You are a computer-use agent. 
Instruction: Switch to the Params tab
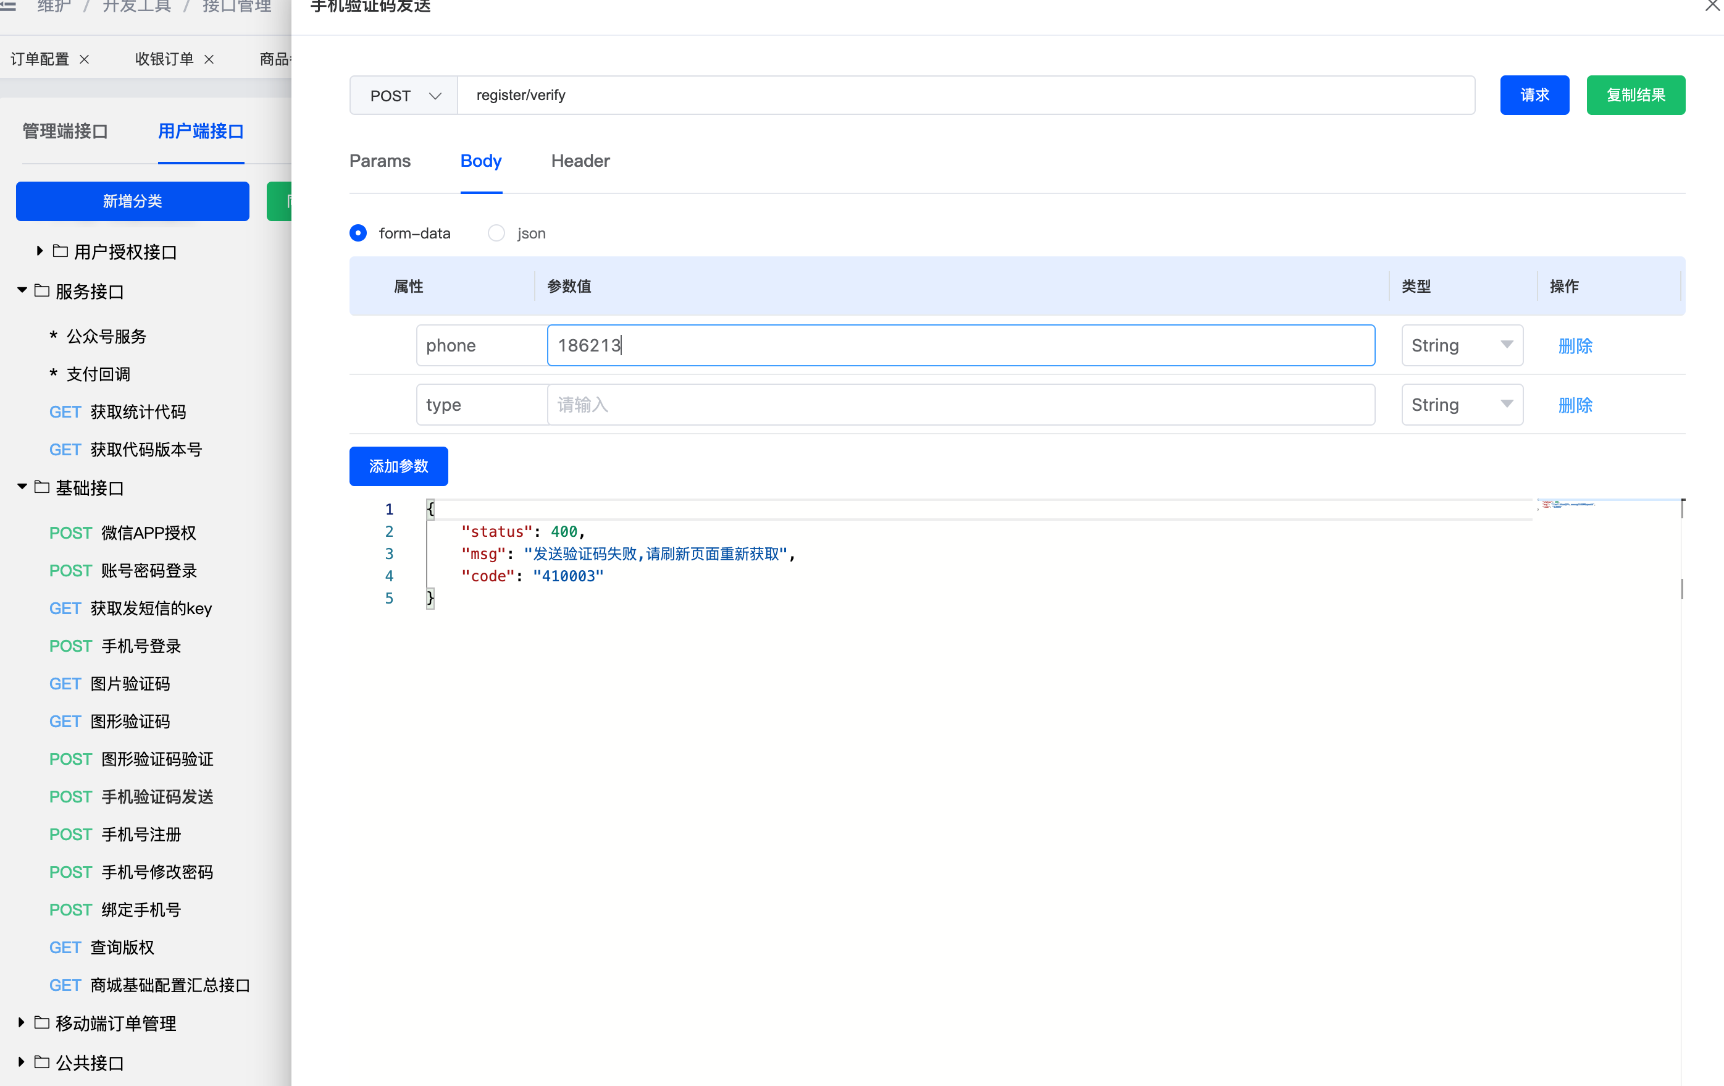point(380,161)
